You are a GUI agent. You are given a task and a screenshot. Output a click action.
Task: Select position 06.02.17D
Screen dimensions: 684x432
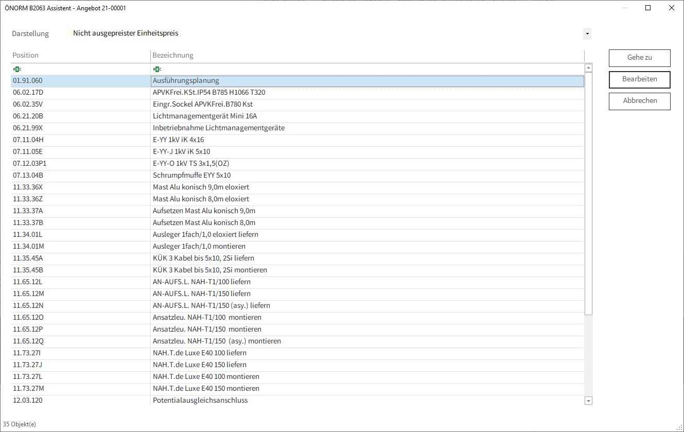point(28,93)
